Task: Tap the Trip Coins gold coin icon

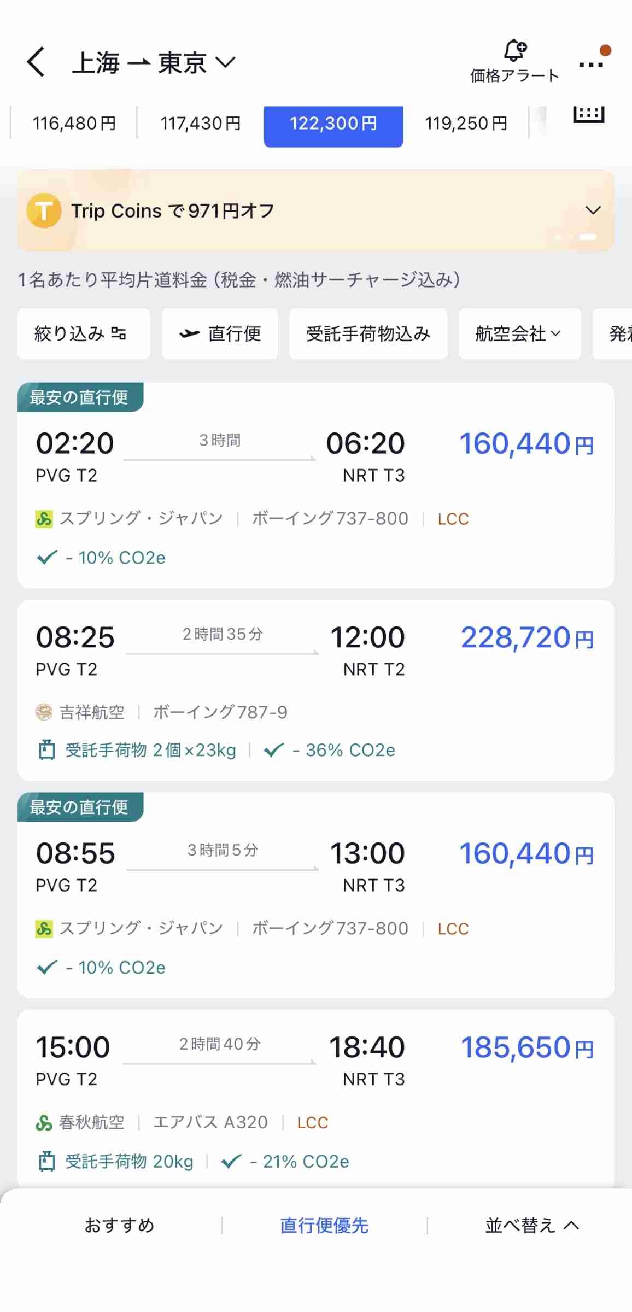Action: point(44,210)
